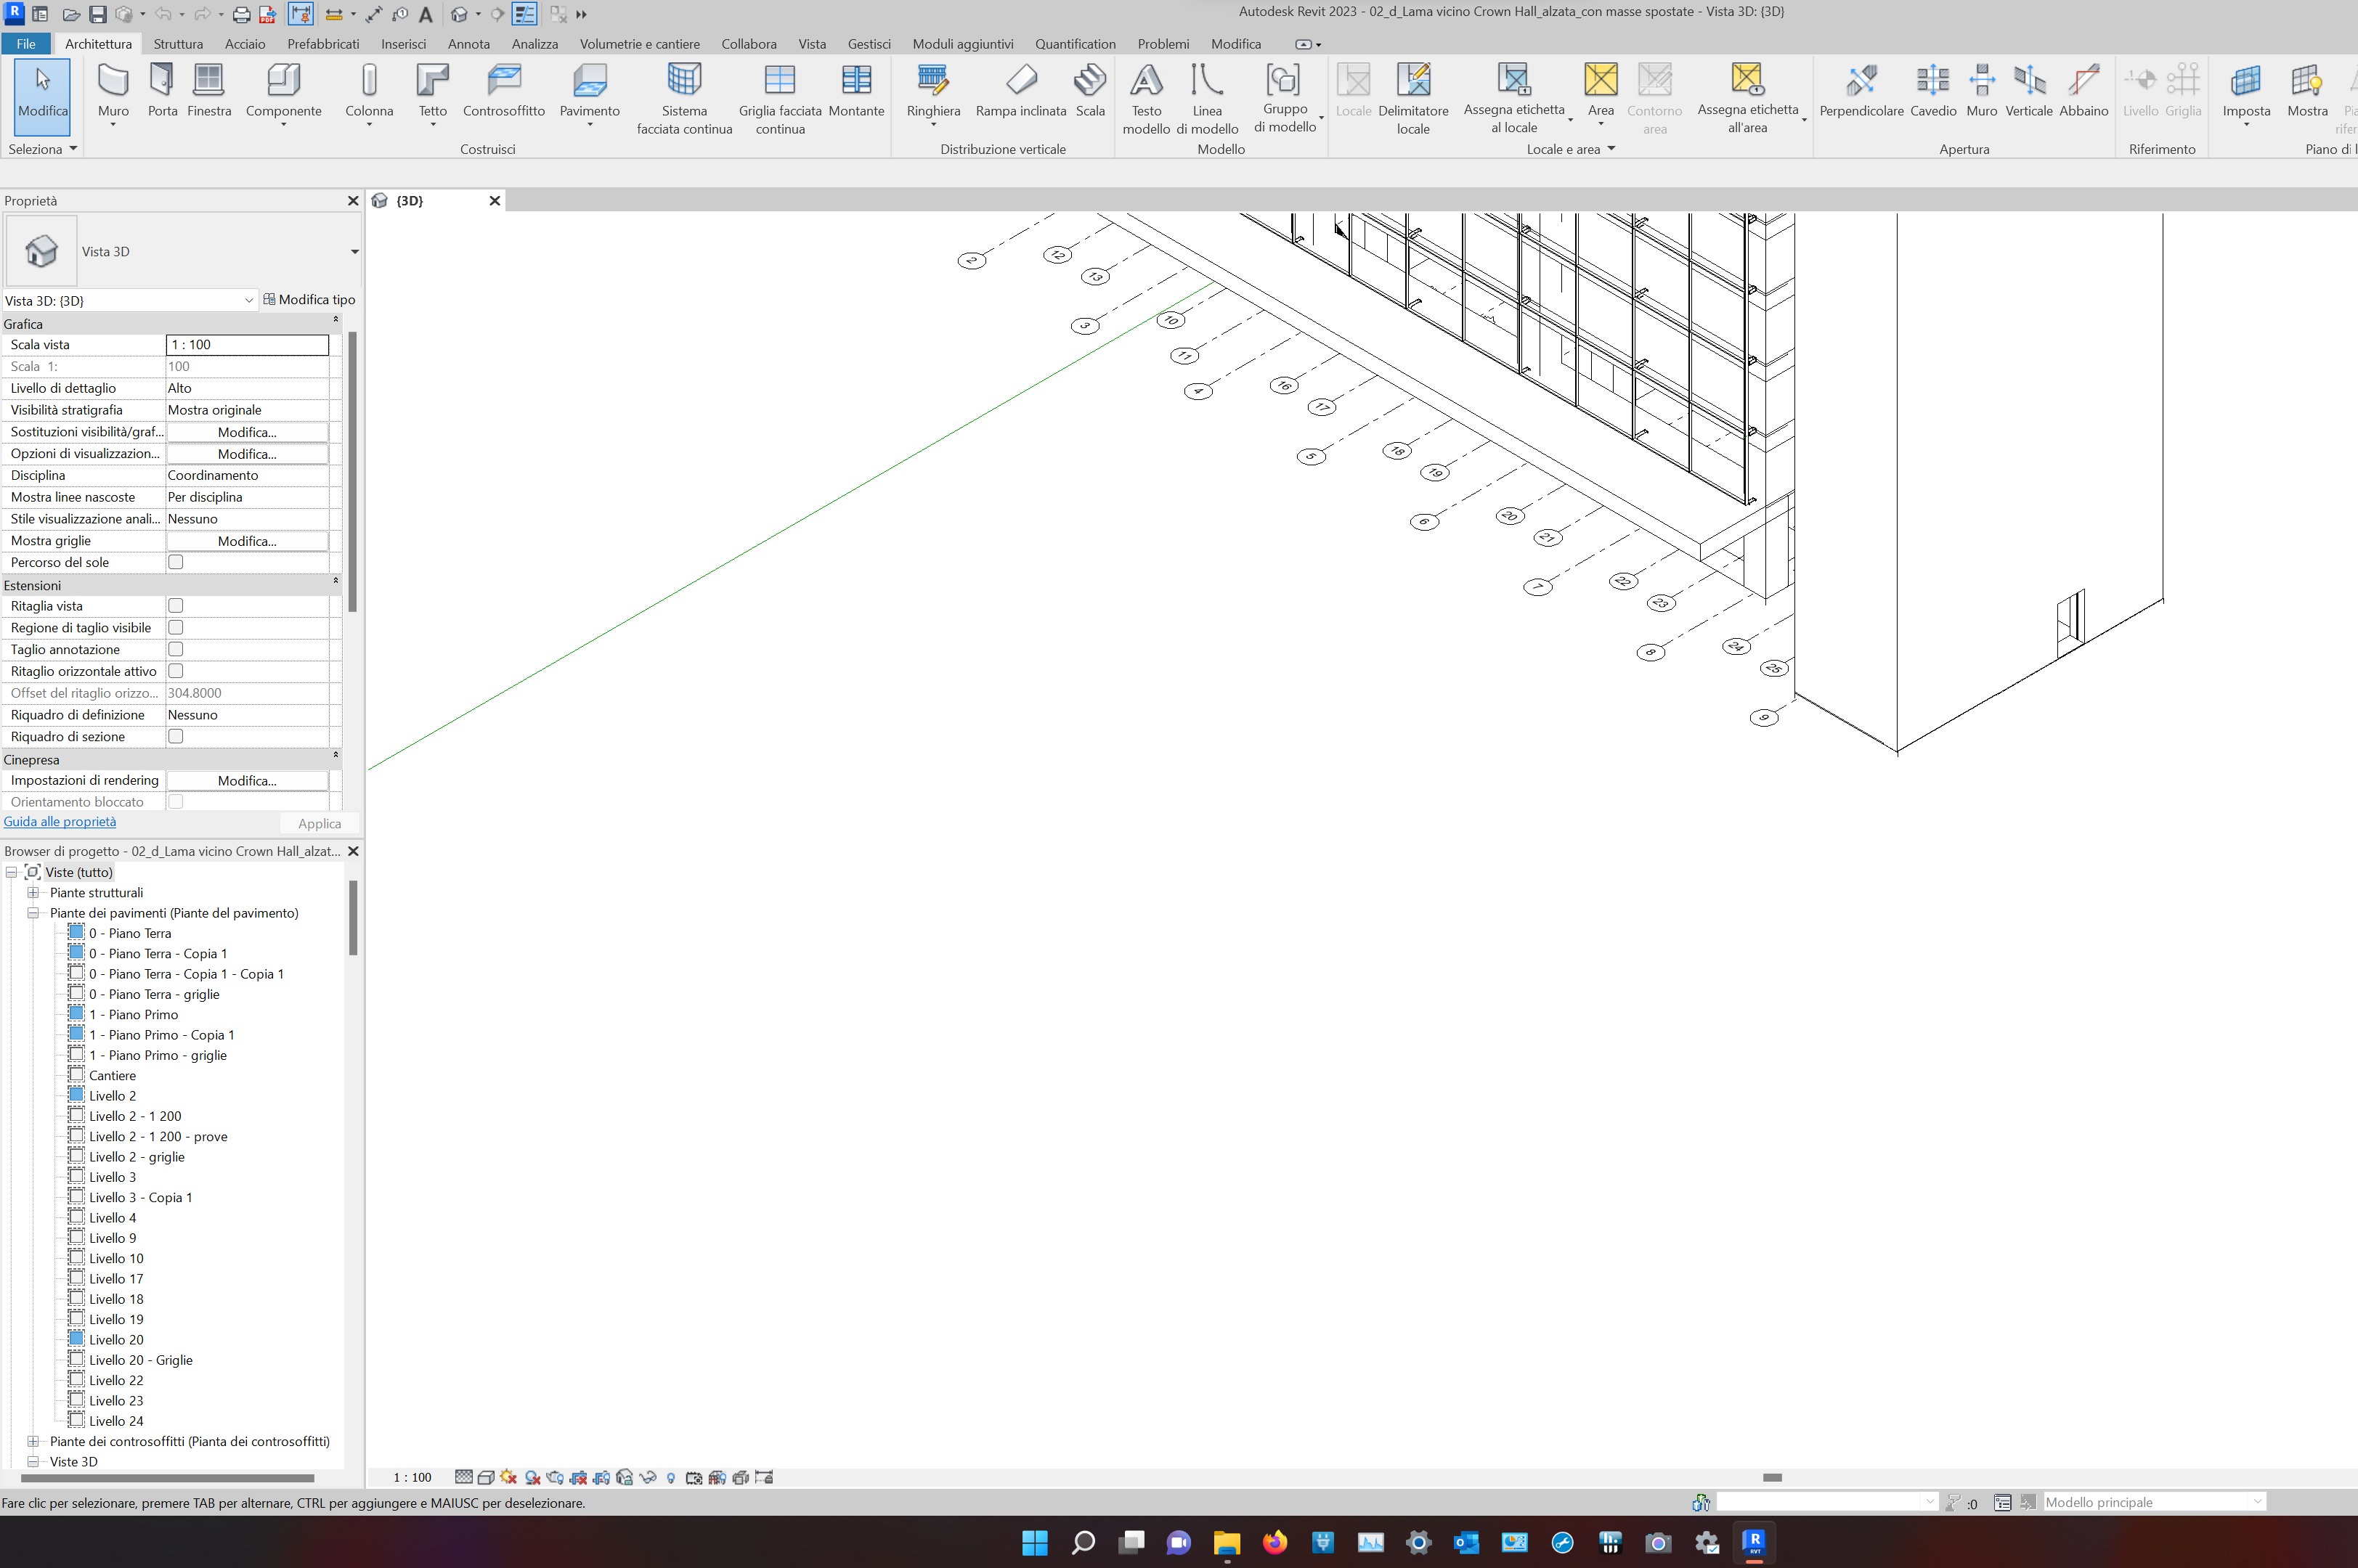Viewport: 2358px width, 1568px height.
Task: Click the Windows Start button
Action: 1034,1542
